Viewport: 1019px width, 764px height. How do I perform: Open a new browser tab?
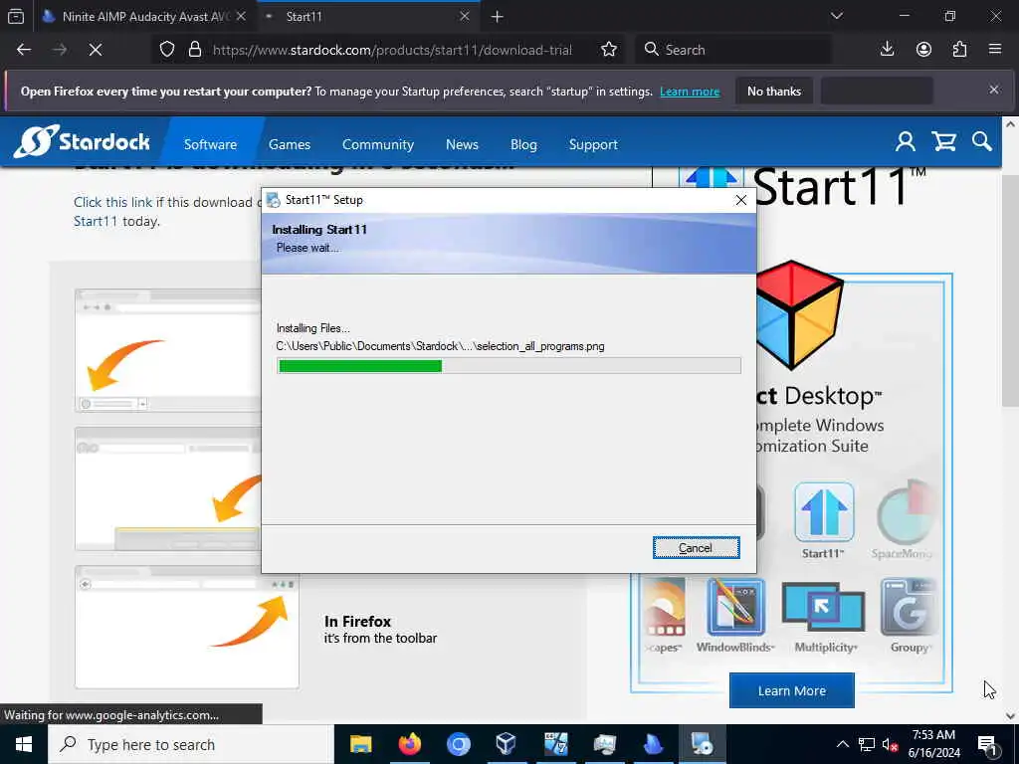(498, 17)
